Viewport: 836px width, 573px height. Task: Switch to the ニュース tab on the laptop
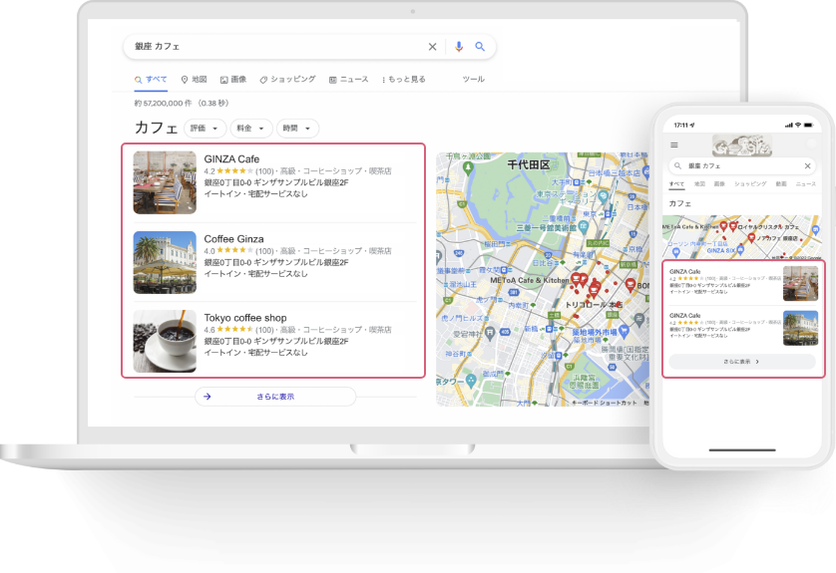coord(349,80)
